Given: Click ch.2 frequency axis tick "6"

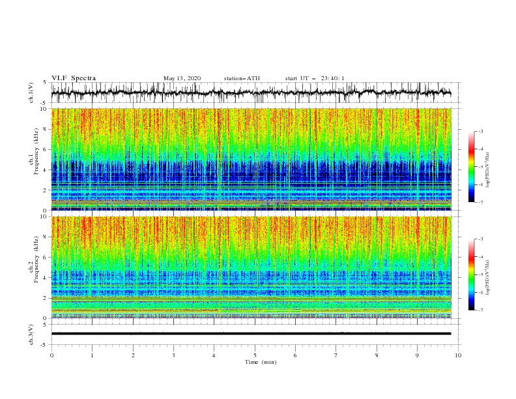Looking at the screenshot, I should click(x=45, y=258).
